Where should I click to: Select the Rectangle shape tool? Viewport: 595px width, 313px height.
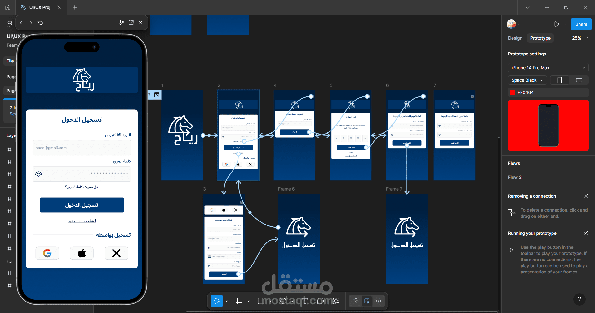click(261, 301)
